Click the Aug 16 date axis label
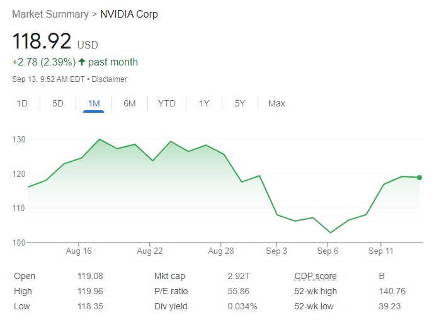The width and height of the screenshot is (439, 320). tap(79, 251)
